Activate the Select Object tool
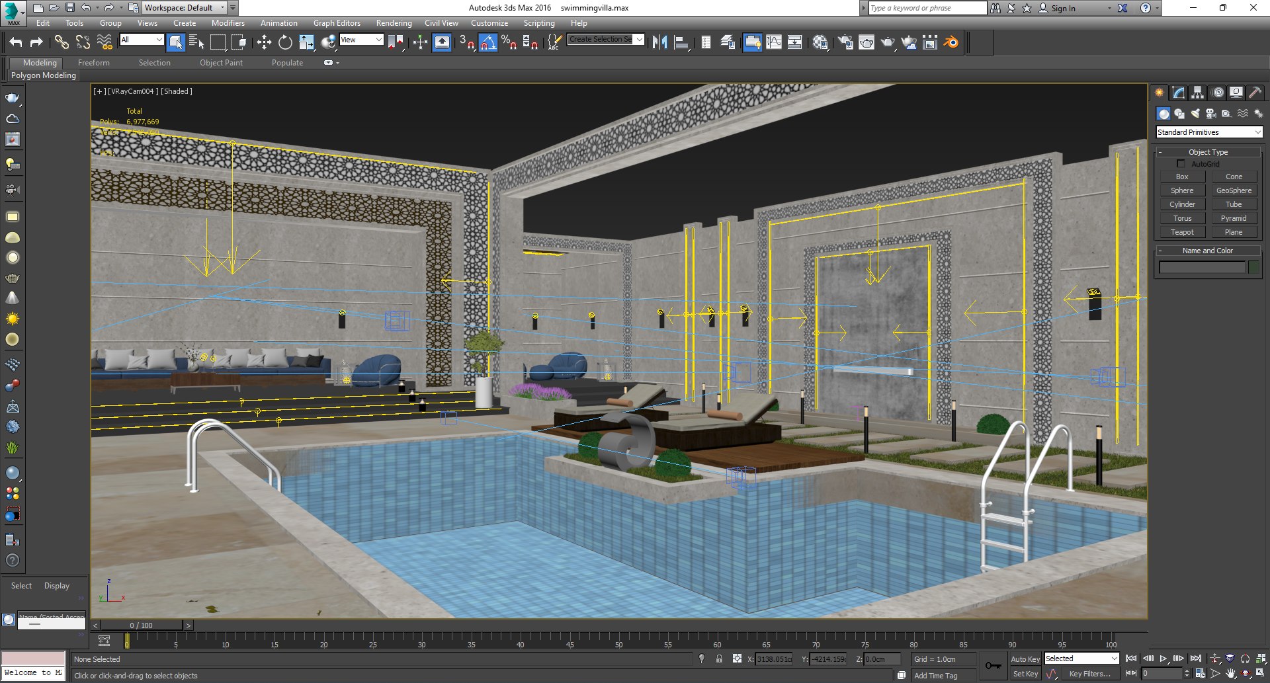 [175, 42]
